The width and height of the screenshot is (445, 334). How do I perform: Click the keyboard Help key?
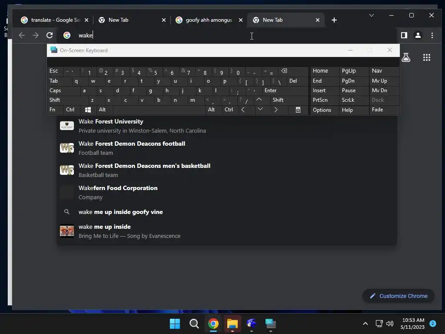(354, 110)
